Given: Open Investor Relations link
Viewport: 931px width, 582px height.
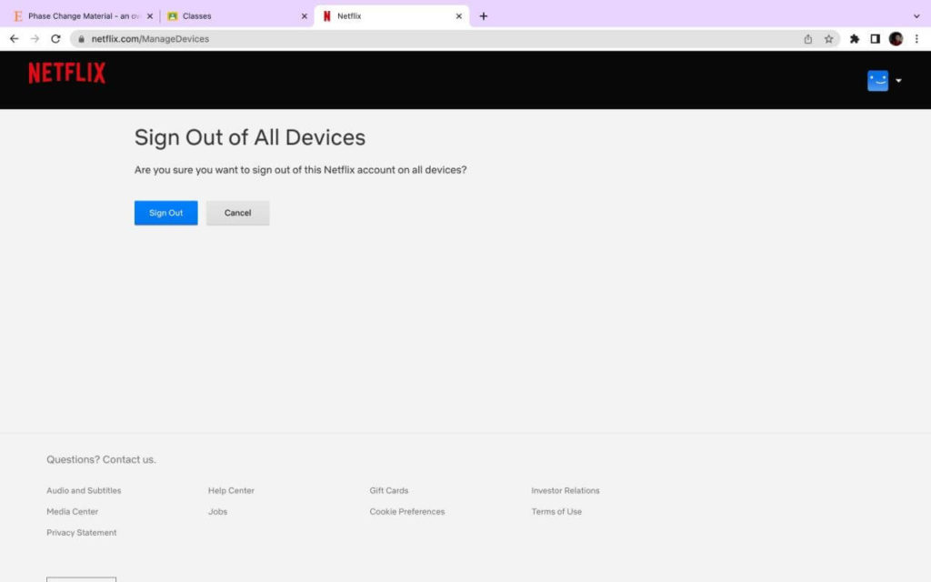Looking at the screenshot, I should (x=566, y=490).
